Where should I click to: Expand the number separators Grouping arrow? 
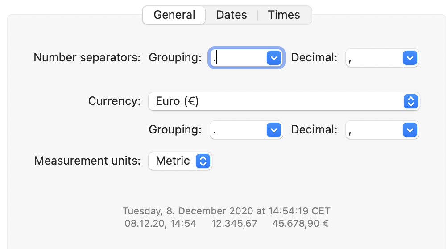pyautogui.click(x=273, y=58)
